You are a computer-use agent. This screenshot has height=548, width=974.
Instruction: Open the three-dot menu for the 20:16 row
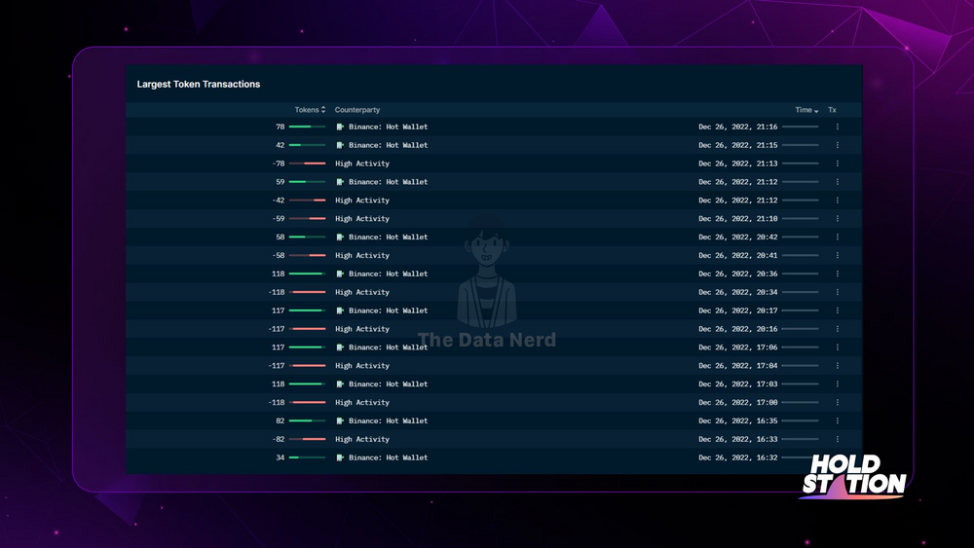838,329
